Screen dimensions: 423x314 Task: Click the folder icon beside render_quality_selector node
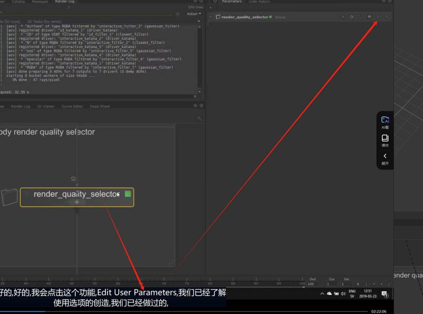point(10,197)
